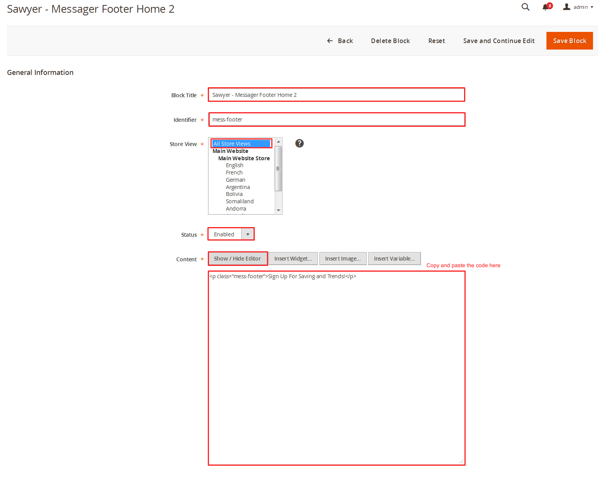Focus the Identifier input field

pyautogui.click(x=337, y=120)
